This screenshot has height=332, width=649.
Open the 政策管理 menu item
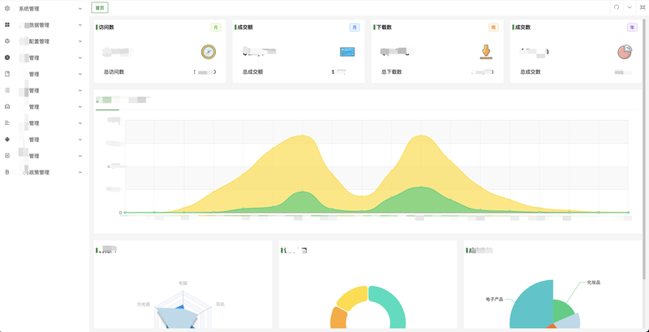click(x=45, y=172)
